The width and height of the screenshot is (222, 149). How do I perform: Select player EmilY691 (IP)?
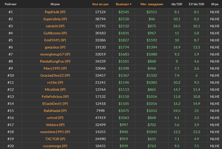tap(55, 40)
